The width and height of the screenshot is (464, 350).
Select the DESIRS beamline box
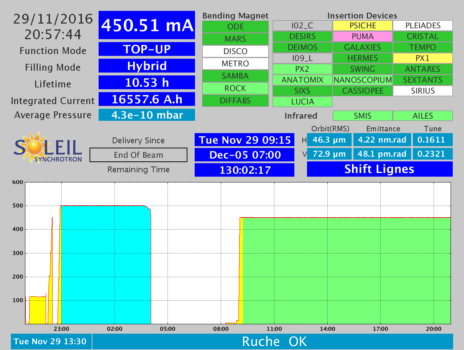[302, 37]
